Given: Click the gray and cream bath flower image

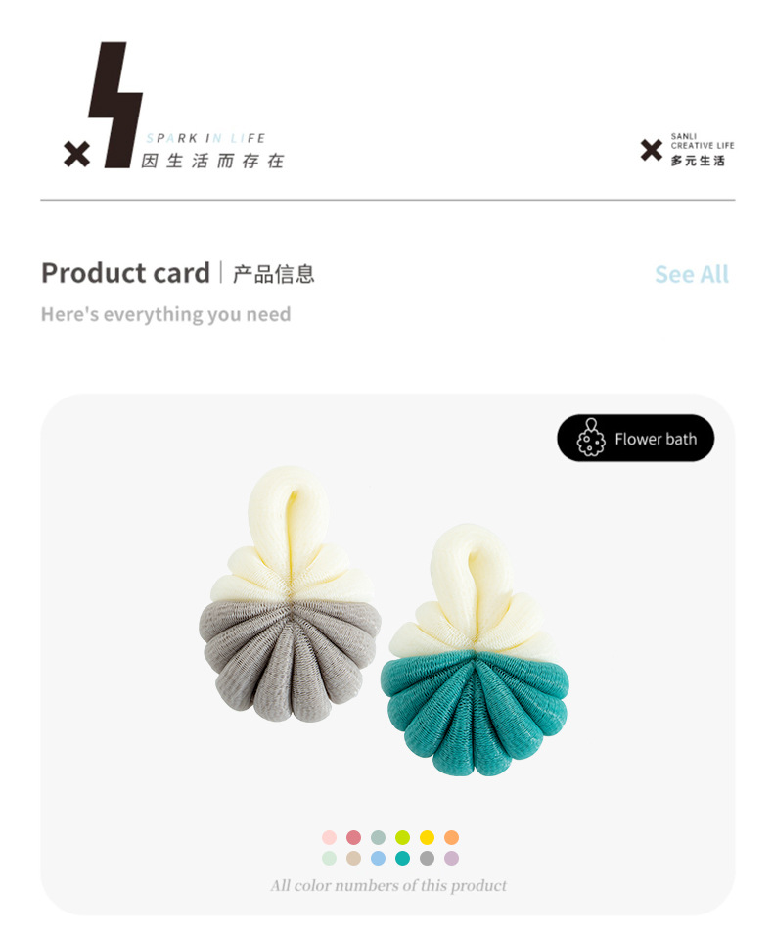Looking at the screenshot, I should coord(290,594).
